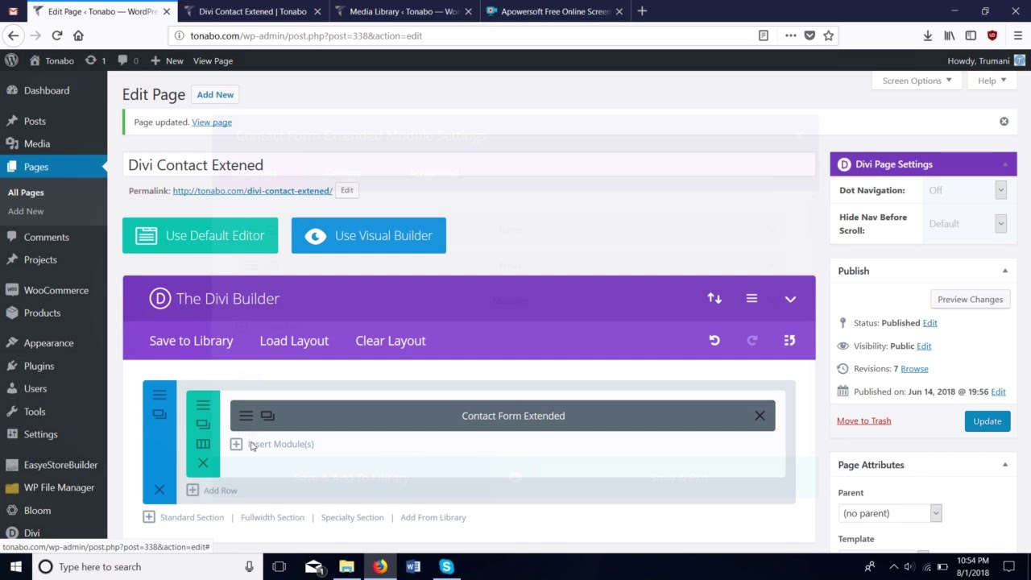Change green row column structure icon
The height and width of the screenshot is (580, 1031).
pos(203,444)
